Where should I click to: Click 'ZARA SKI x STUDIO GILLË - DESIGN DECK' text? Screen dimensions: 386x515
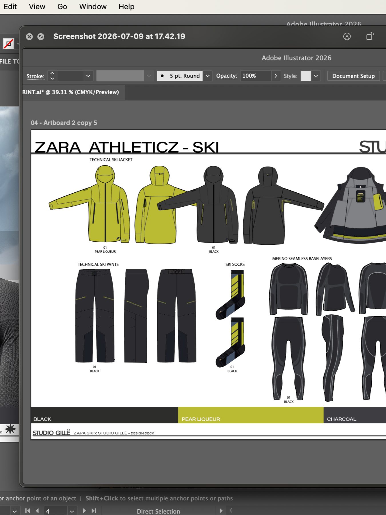pos(114,433)
